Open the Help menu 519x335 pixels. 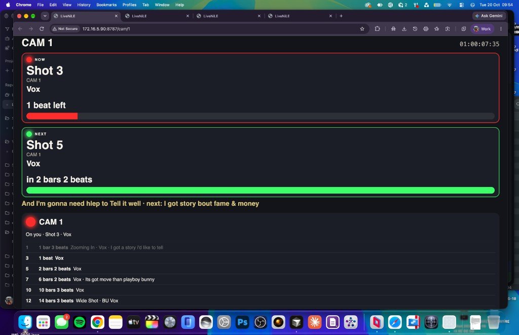[180, 5]
